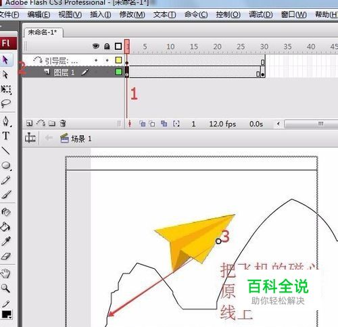Select the Subselection tool
This screenshot has height=327, width=338.
tap(5, 74)
